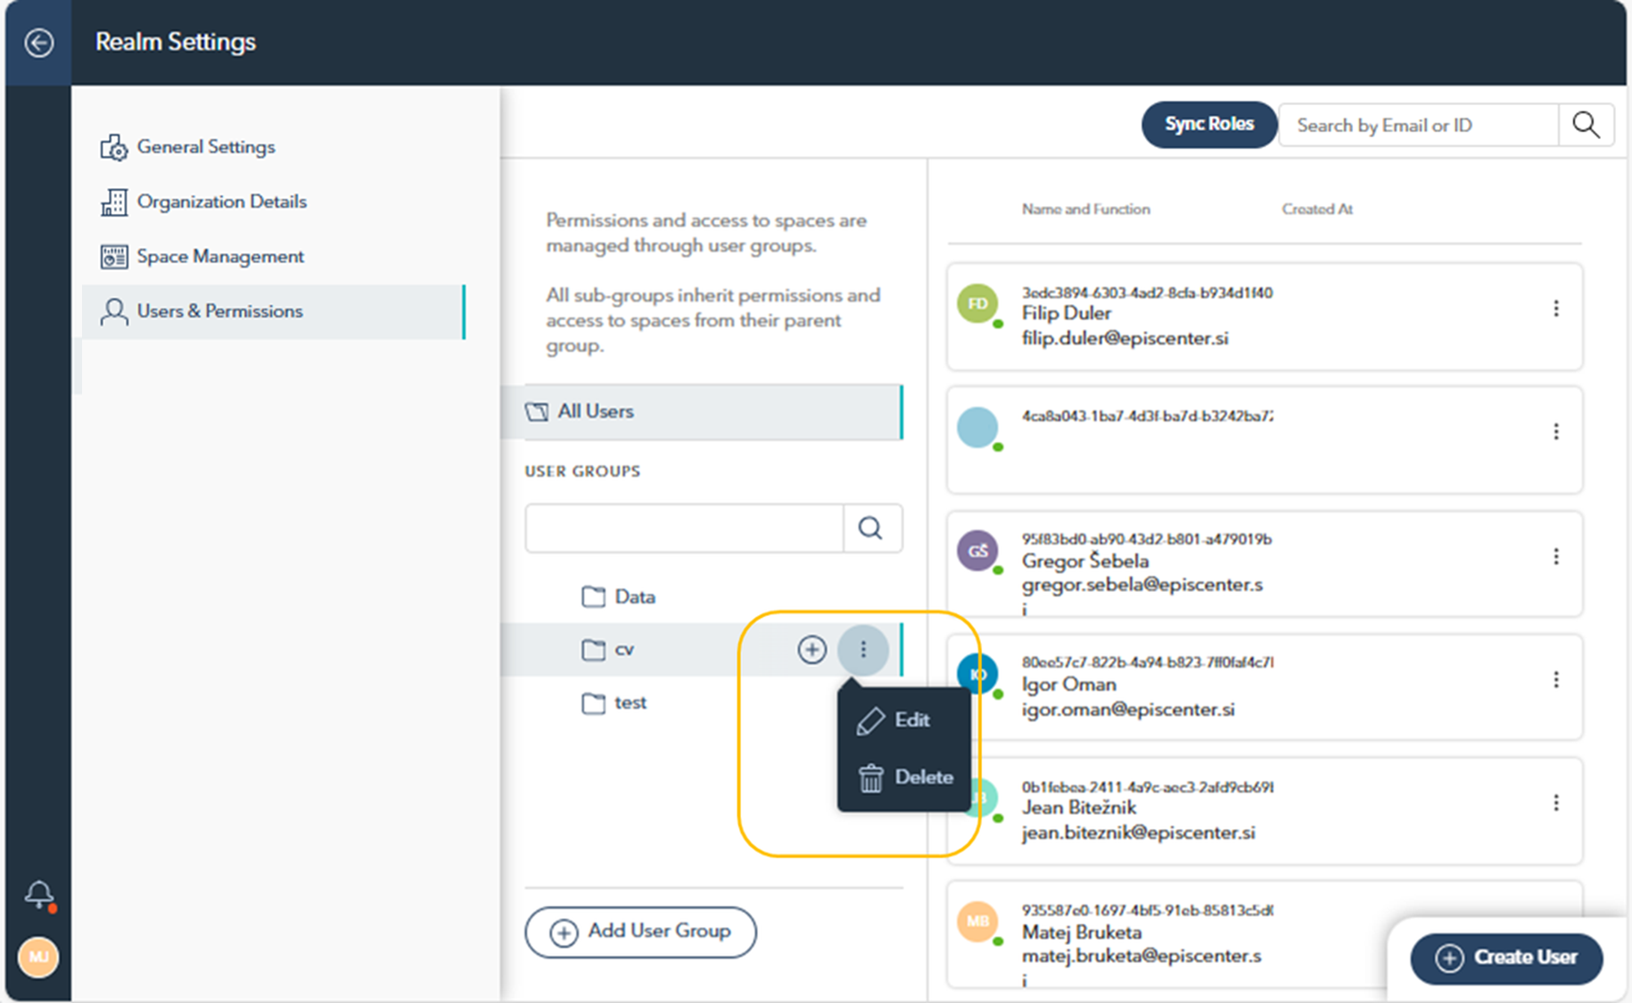This screenshot has width=1632, height=1003.
Task: Focus the Search by Email or ID field
Action: coord(1418,125)
